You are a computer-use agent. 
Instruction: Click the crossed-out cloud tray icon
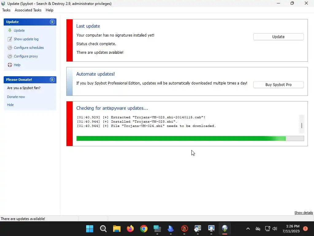click(x=258, y=229)
